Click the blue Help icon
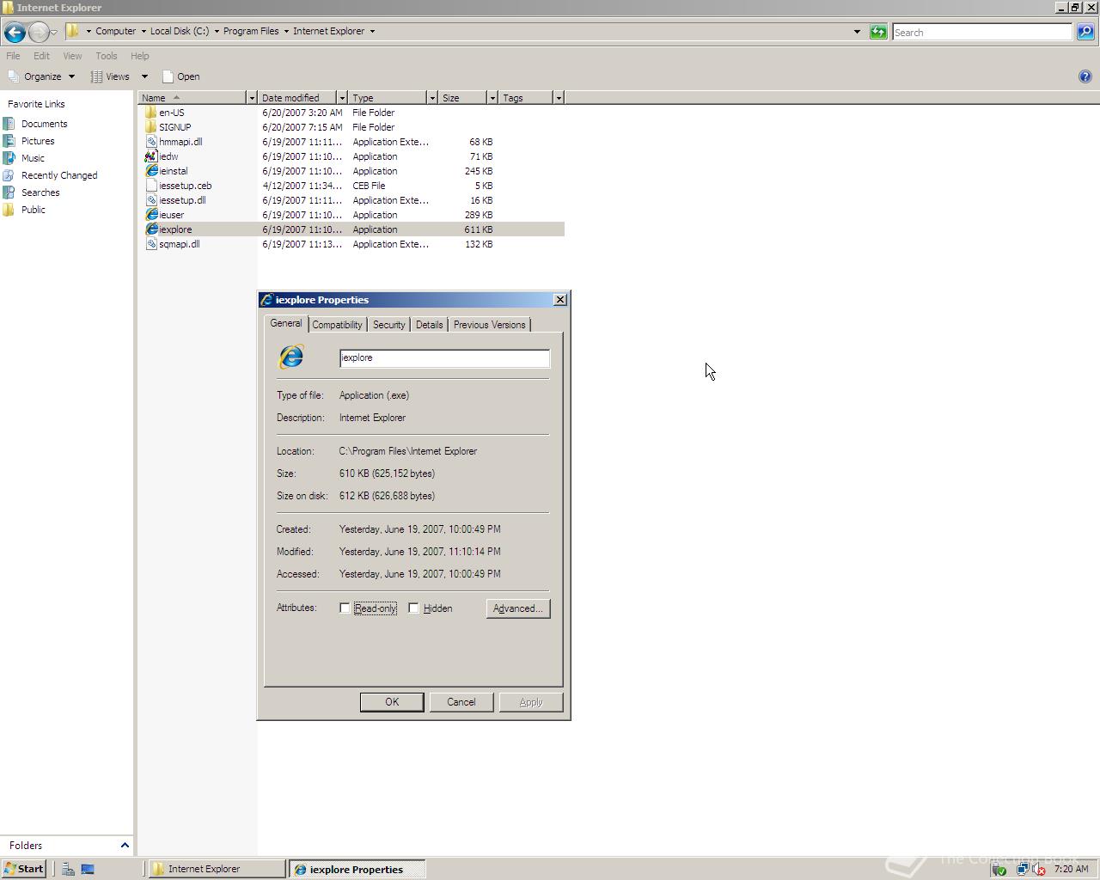The image size is (1100, 880). coord(1085,76)
